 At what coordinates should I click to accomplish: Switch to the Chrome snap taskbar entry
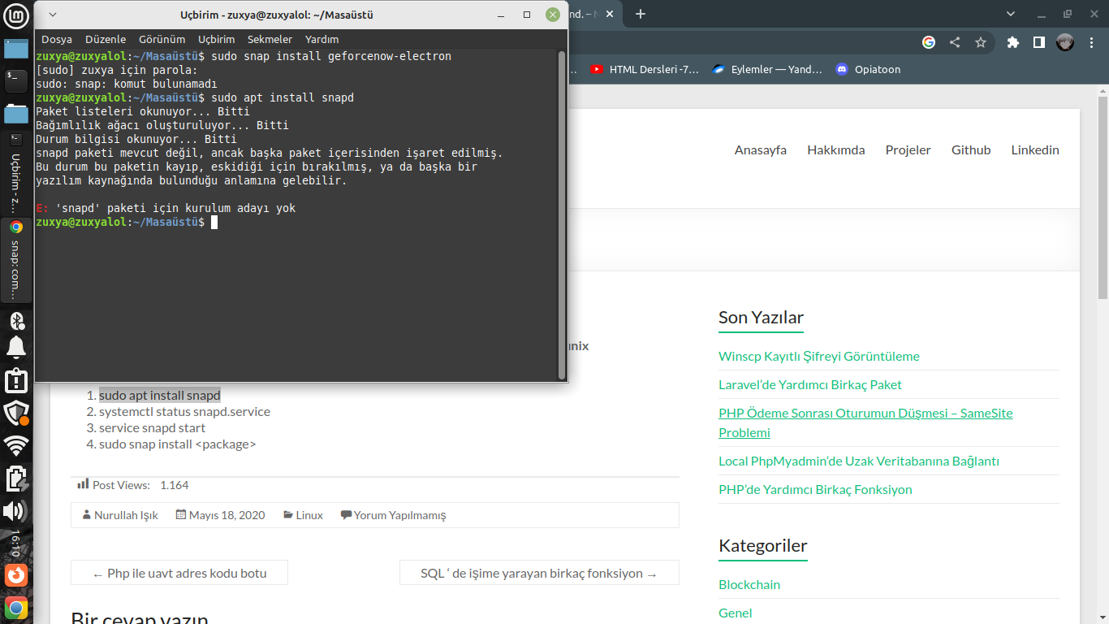16,260
